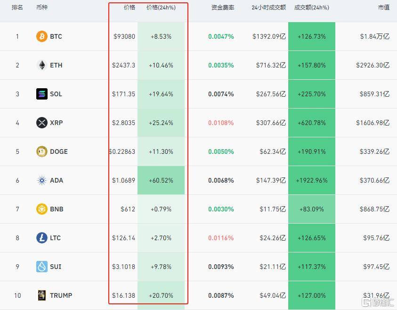
Task: Sort by 24小时成交额 column header
Action: point(269,8)
